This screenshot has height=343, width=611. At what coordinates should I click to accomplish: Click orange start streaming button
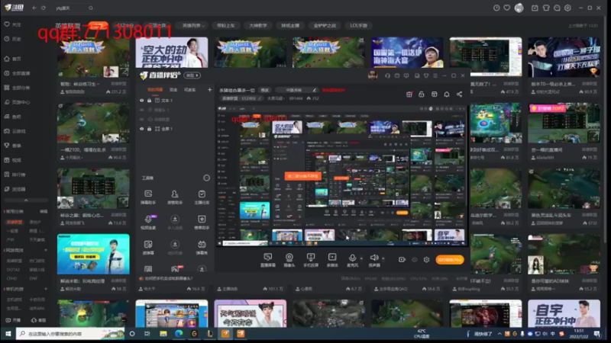tap(450, 259)
